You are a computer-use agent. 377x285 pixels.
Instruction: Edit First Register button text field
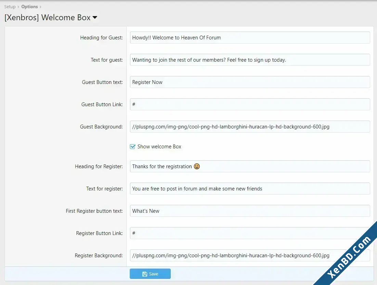point(250,211)
